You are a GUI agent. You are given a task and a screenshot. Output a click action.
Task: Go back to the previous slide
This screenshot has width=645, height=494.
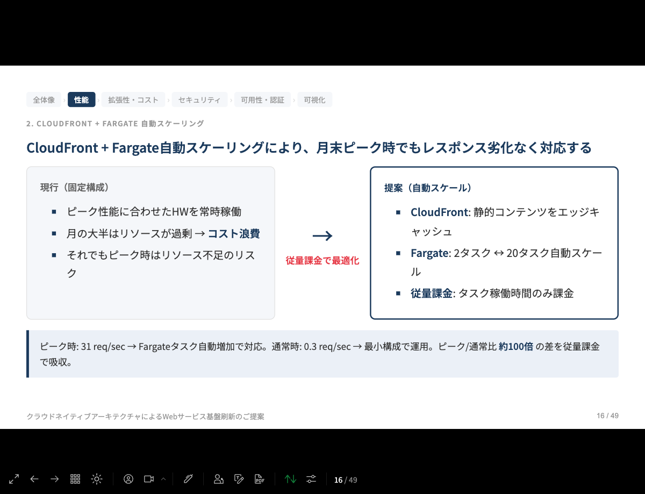coord(34,479)
